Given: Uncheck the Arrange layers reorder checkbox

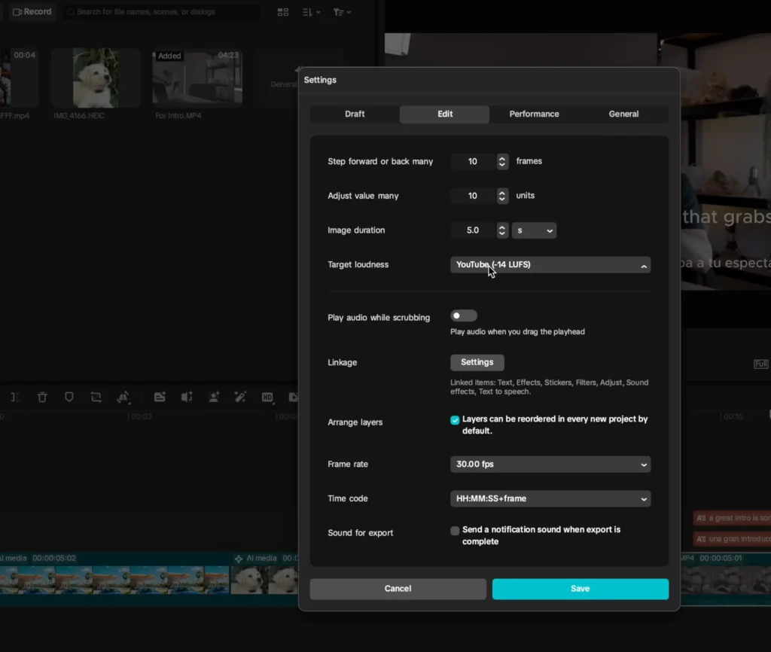Looking at the screenshot, I should coord(455,420).
